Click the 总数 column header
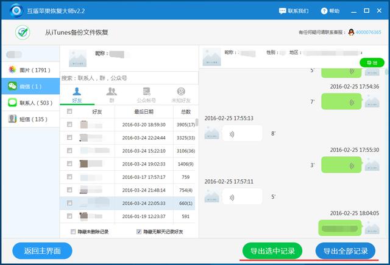Viewport: 390px width, 265px height. [185, 112]
